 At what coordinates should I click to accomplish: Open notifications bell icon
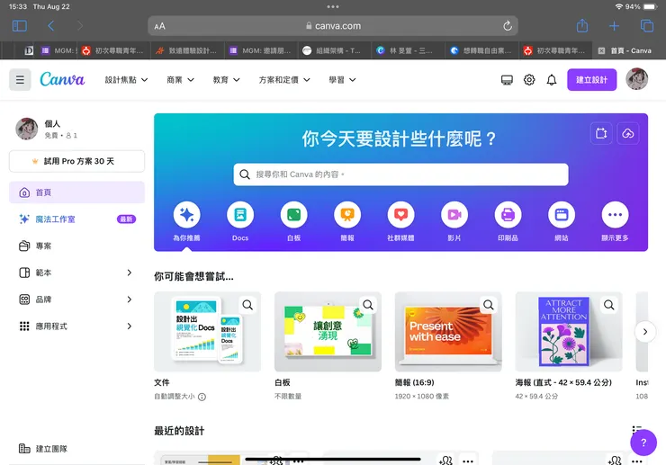[x=552, y=80]
